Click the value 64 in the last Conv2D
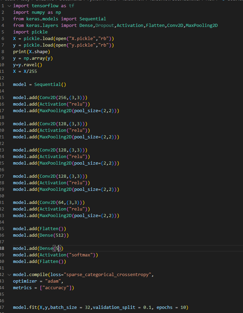This screenshot has height=313, width=243. point(61,203)
